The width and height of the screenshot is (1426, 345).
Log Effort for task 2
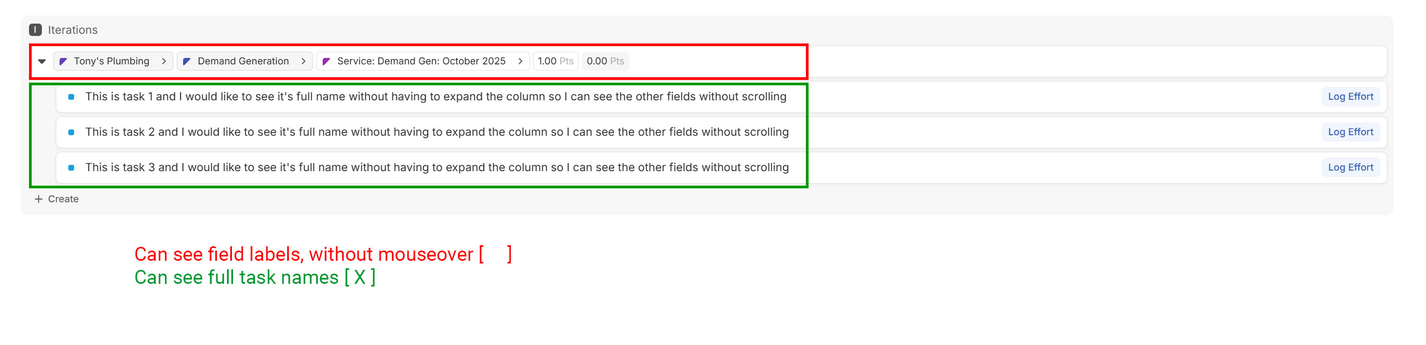[1350, 132]
